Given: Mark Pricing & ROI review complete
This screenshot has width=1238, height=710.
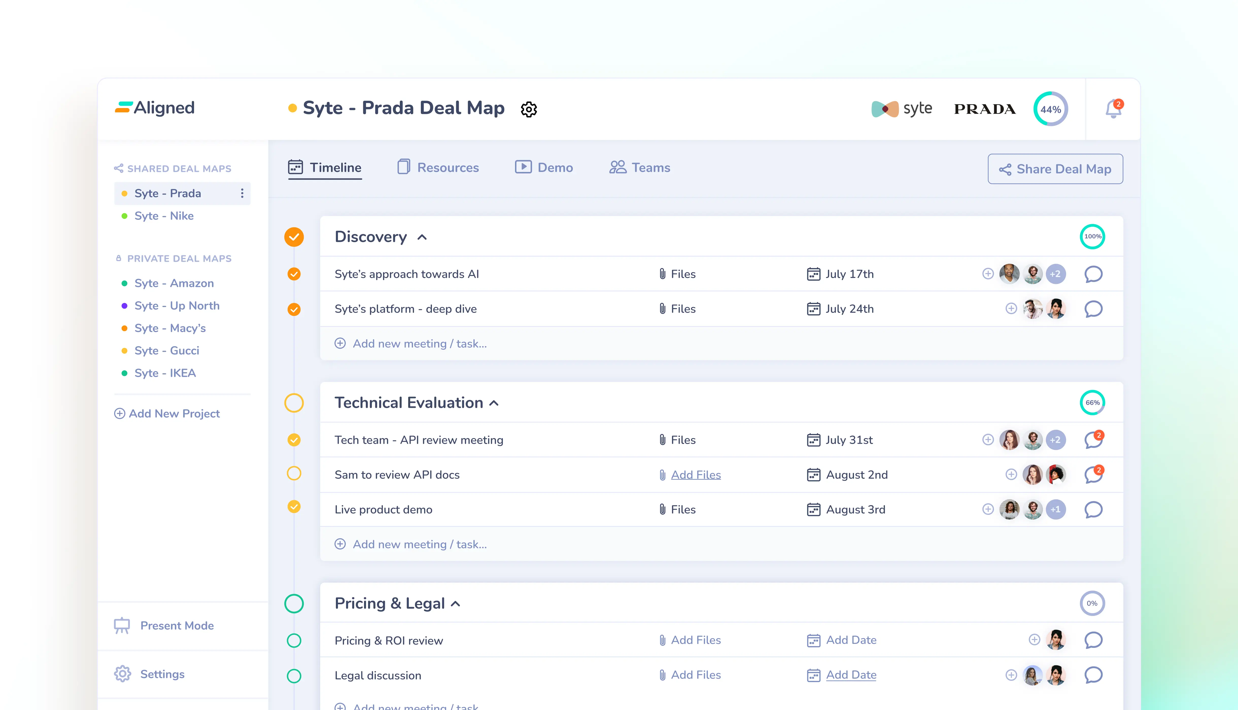Looking at the screenshot, I should [294, 640].
